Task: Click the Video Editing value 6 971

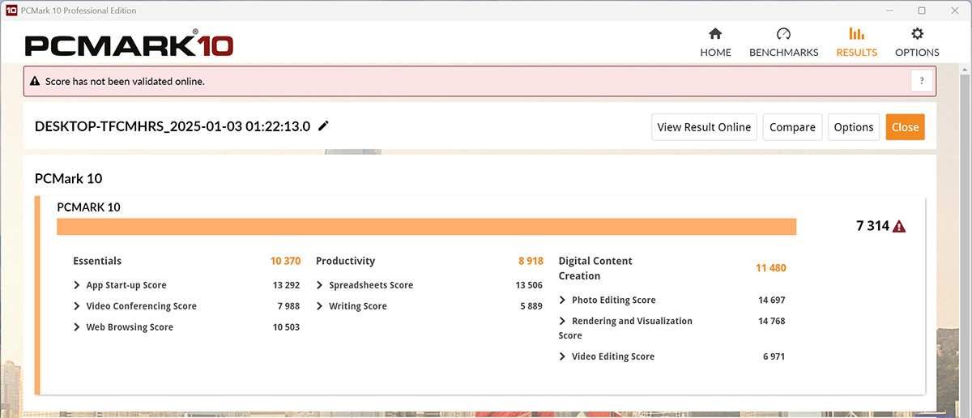Action: [774, 356]
